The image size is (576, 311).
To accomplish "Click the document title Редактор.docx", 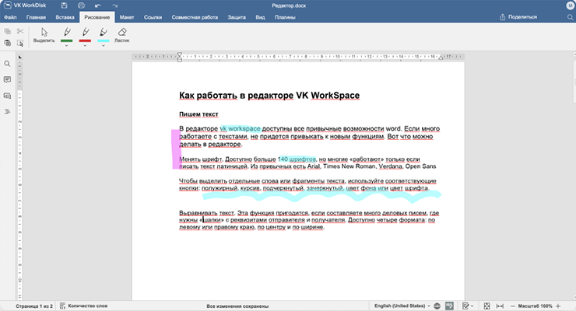I will tap(289, 5).
